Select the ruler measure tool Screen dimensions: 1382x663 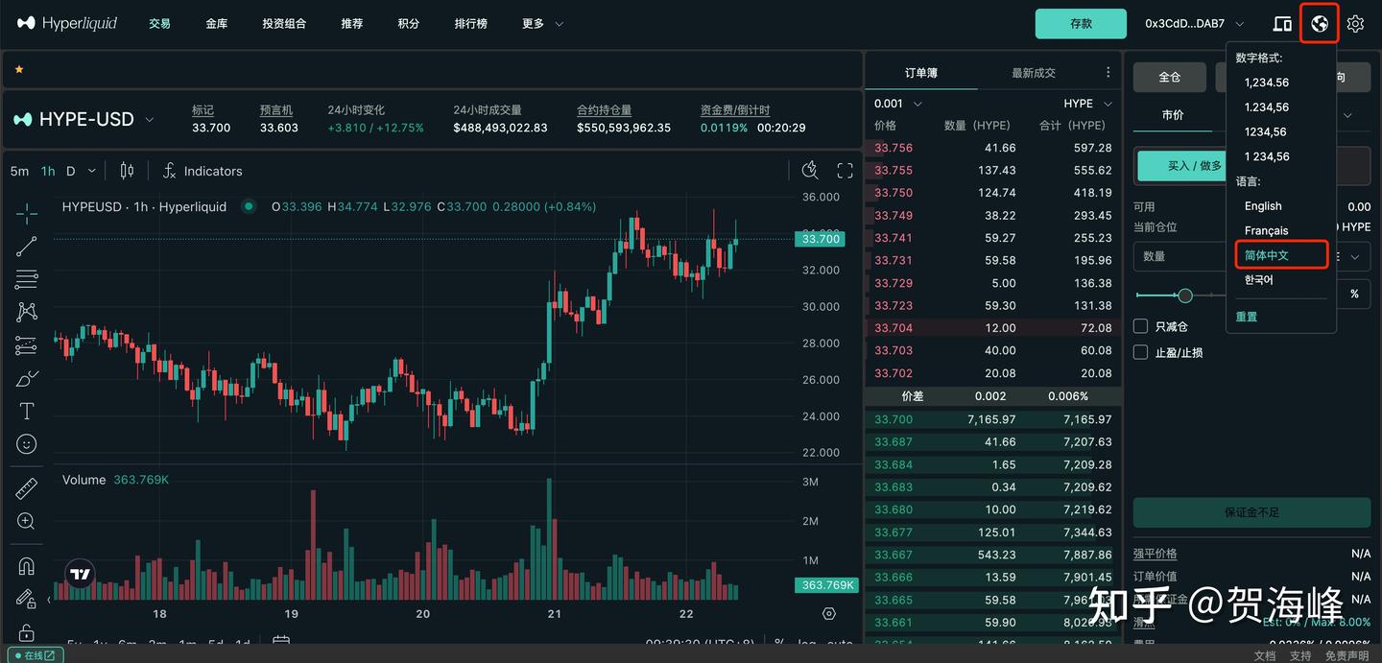pos(27,488)
